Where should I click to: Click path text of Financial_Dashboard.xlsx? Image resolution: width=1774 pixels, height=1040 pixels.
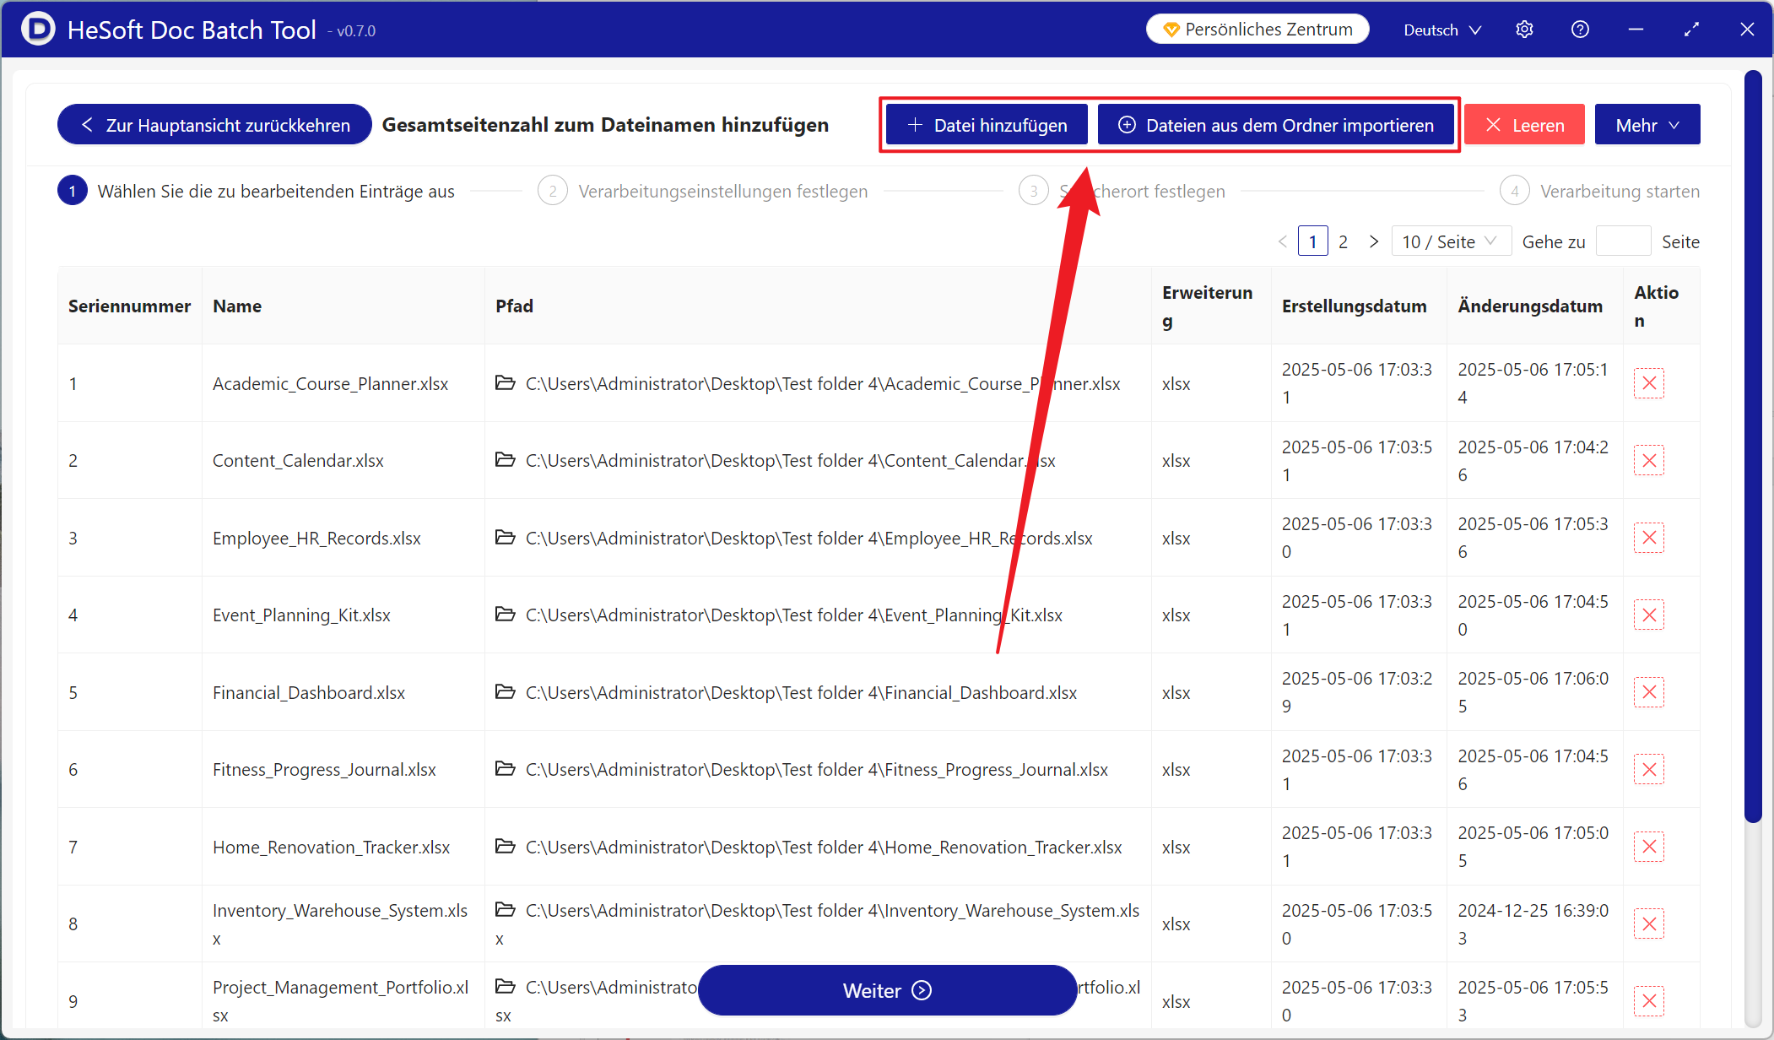coord(801,692)
